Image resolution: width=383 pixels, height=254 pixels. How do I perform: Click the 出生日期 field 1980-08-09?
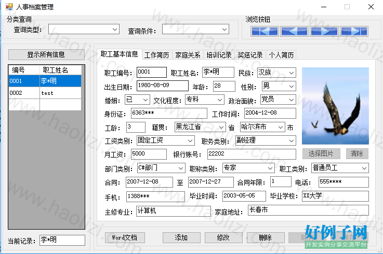[163, 86]
